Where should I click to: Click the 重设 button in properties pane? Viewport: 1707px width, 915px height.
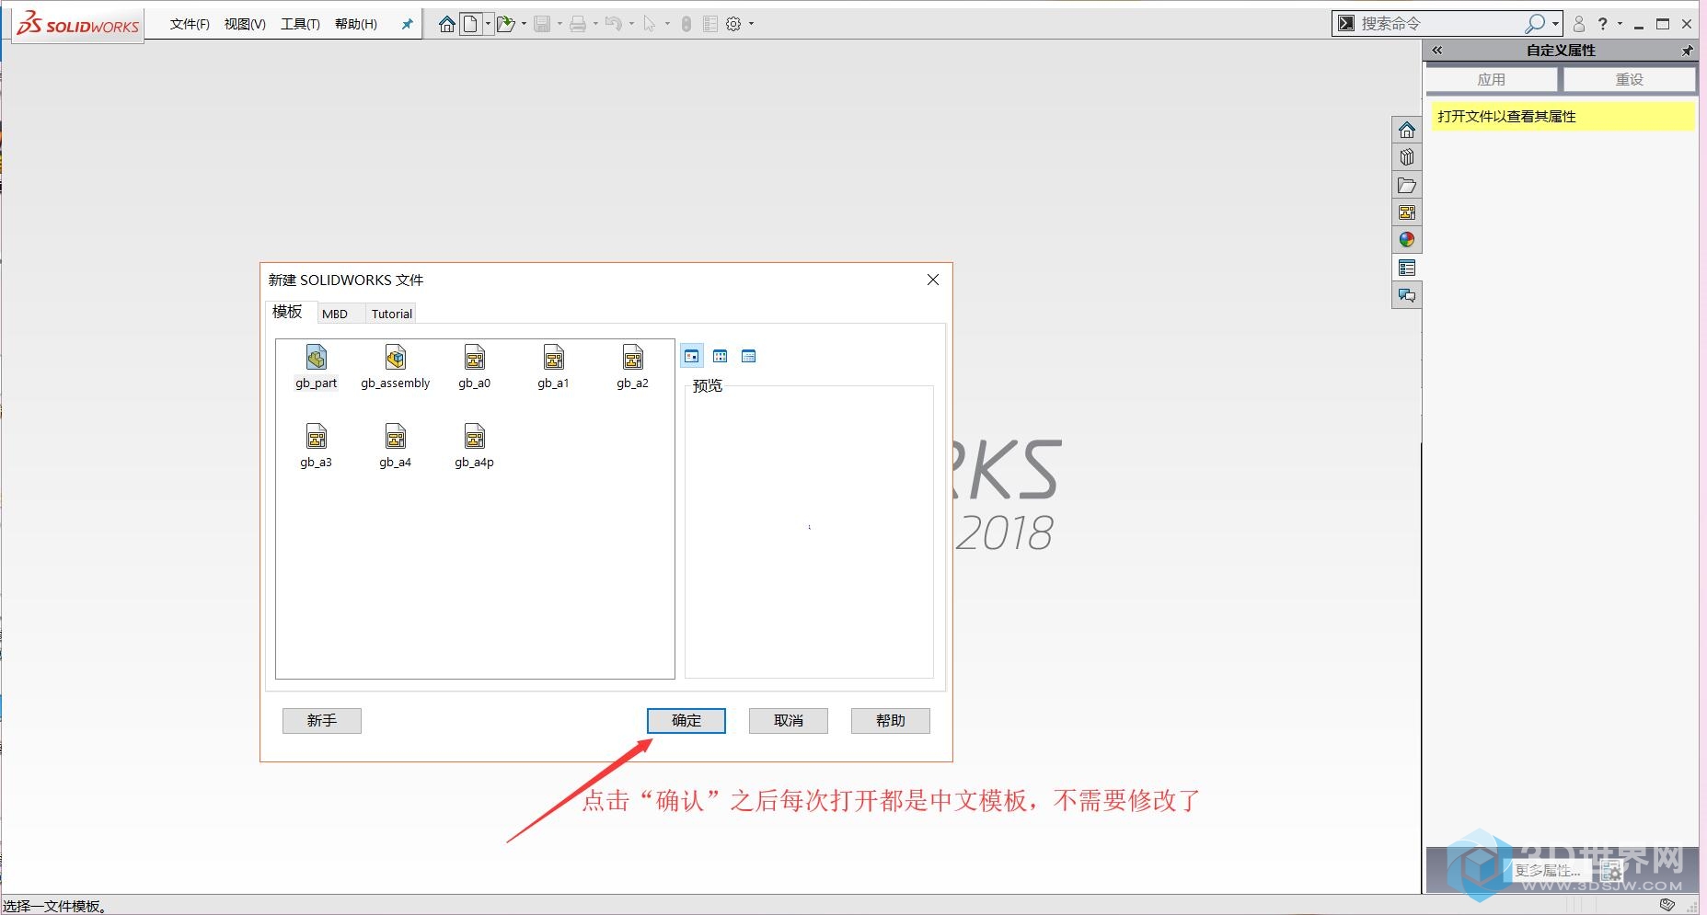(1629, 80)
